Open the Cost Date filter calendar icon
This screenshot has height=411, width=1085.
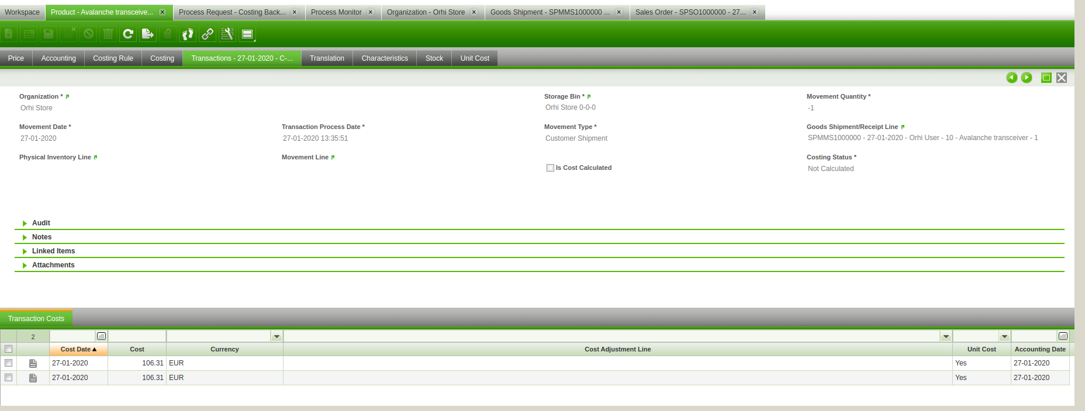coord(101,336)
